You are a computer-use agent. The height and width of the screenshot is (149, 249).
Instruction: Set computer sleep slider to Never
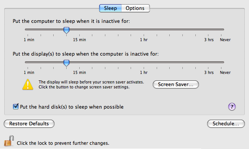pos(221,30)
